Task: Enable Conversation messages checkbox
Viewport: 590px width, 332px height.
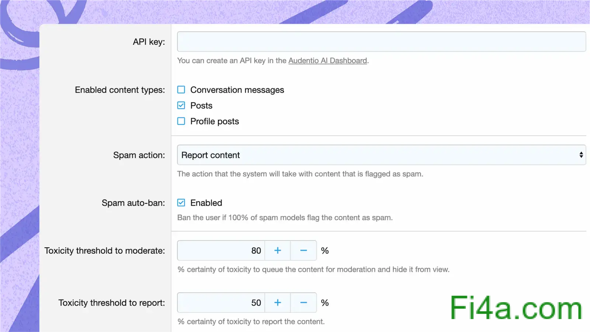Action: point(181,90)
